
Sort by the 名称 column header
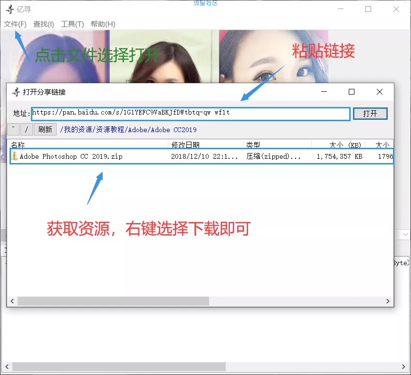(x=88, y=145)
